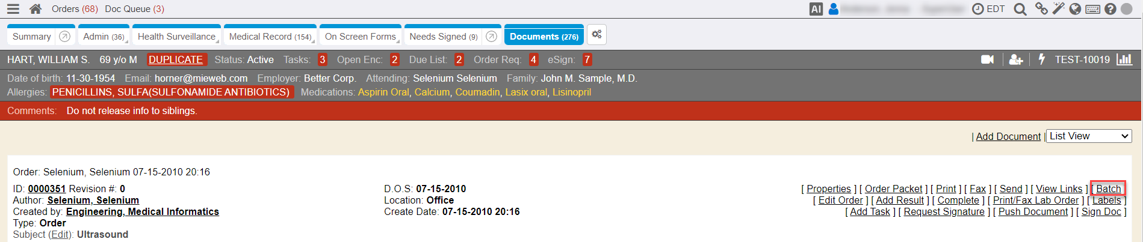Pop out the Needs Signed tab arrow
The height and width of the screenshot is (242, 1143).
point(491,37)
